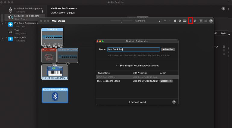
Task: Click the MIDI Studio help question mark
Action: (211, 21)
